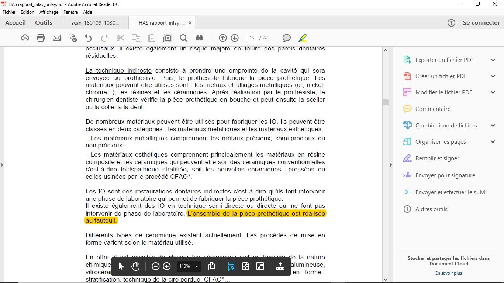504x283 pixels.
Task: Click the cut scissors icon
Action: pyautogui.click(x=120, y=38)
